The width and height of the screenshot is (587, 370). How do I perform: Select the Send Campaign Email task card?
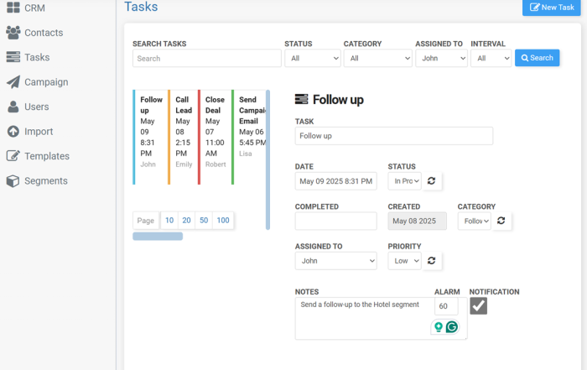click(248, 137)
